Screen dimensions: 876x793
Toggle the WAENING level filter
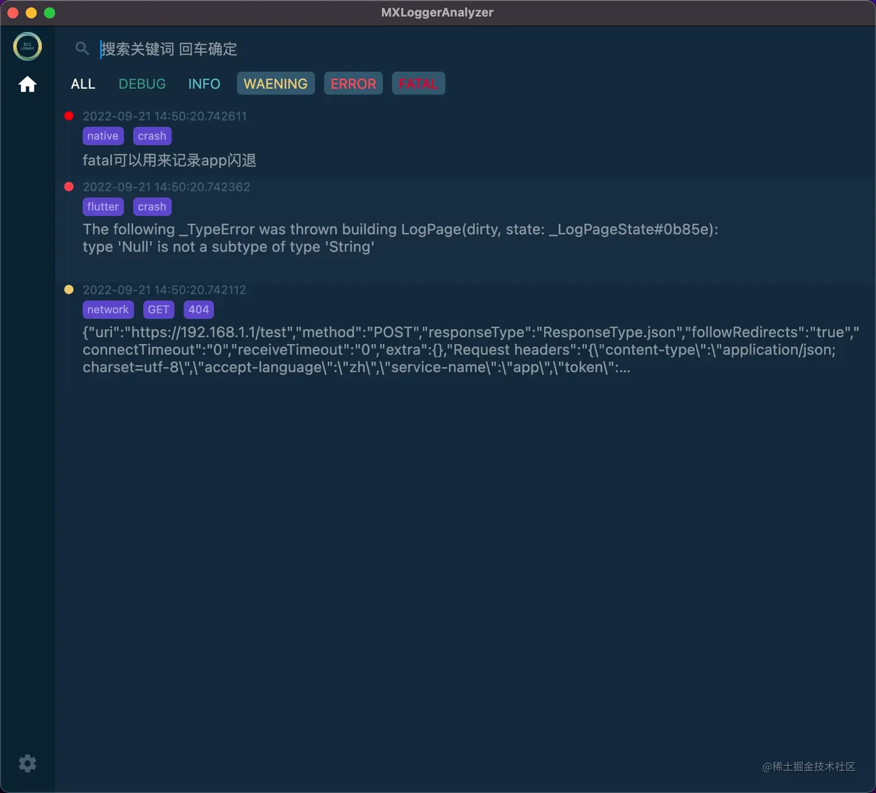click(x=276, y=83)
